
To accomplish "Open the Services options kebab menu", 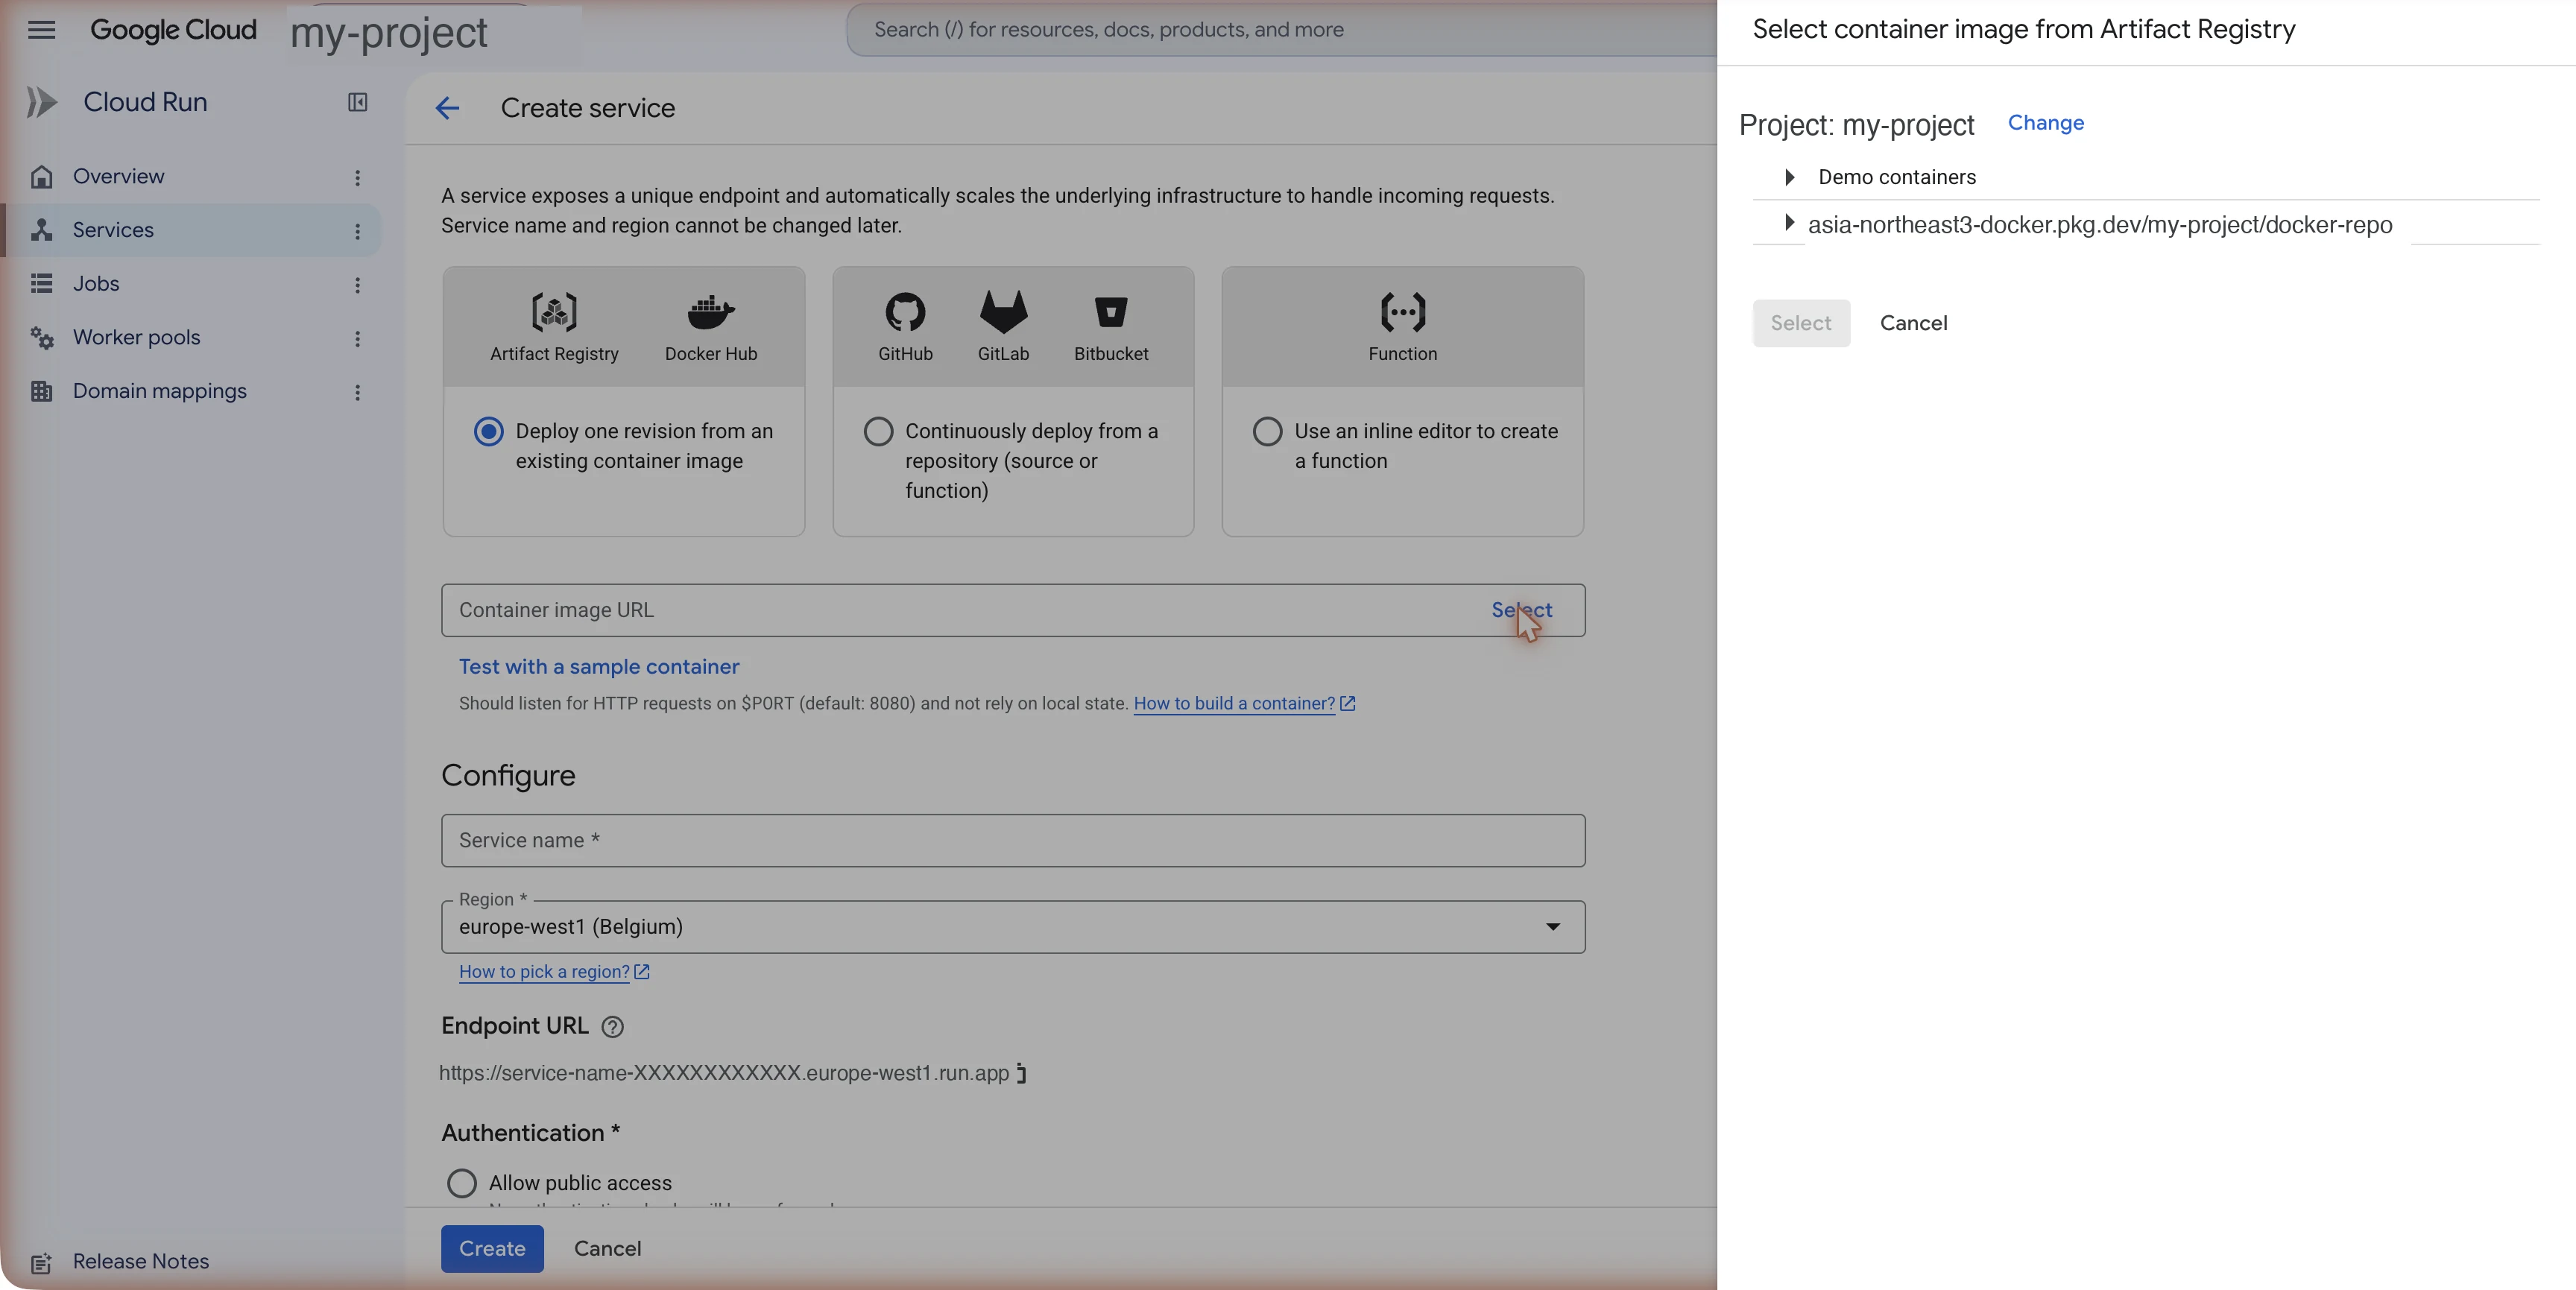I will [x=357, y=231].
